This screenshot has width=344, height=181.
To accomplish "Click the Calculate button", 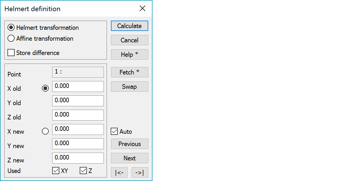I will click(129, 26).
